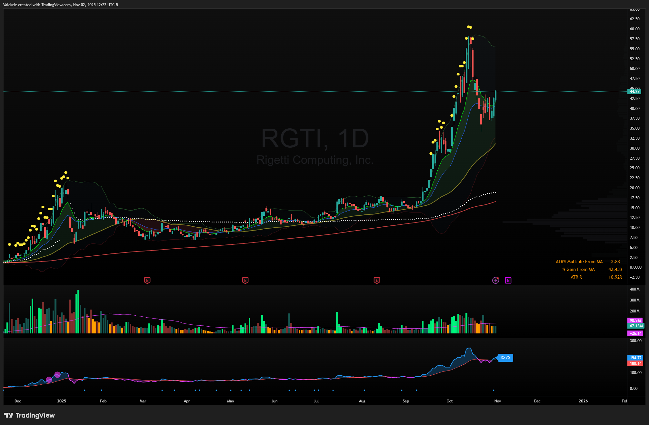
Task: Open the lightning-bolt latest news icon
Action: click(495, 280)
